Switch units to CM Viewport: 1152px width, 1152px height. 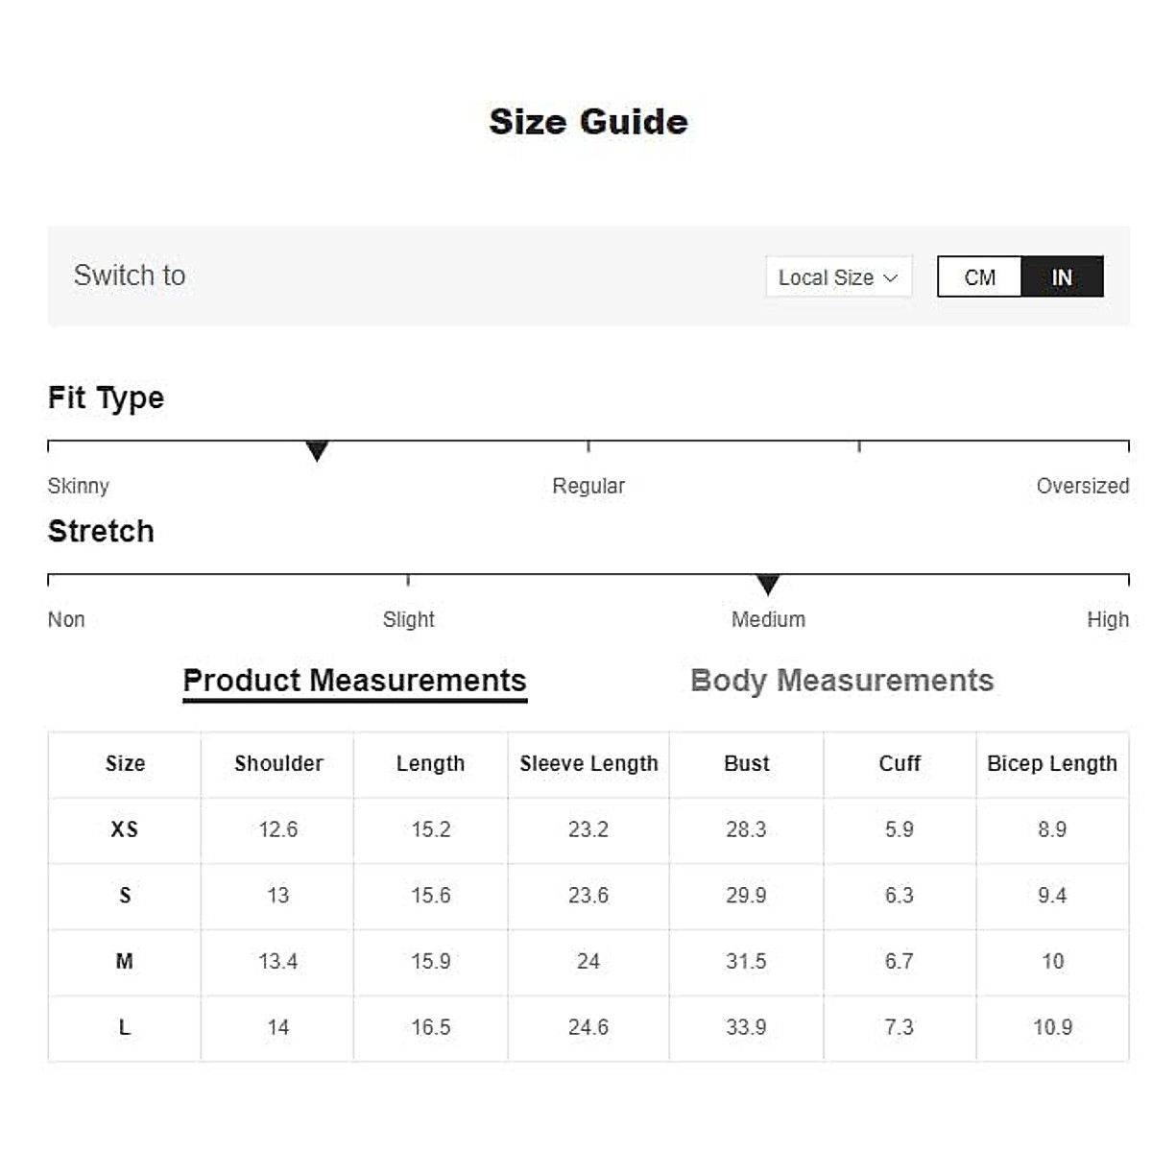[x=979, y=277]
